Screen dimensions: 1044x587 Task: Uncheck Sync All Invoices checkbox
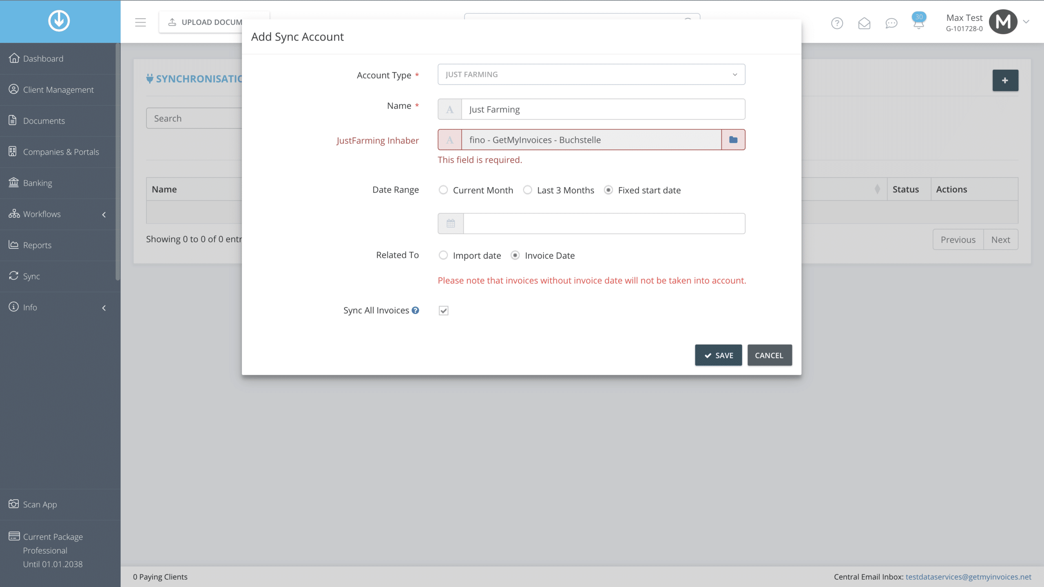coord(444,311)
